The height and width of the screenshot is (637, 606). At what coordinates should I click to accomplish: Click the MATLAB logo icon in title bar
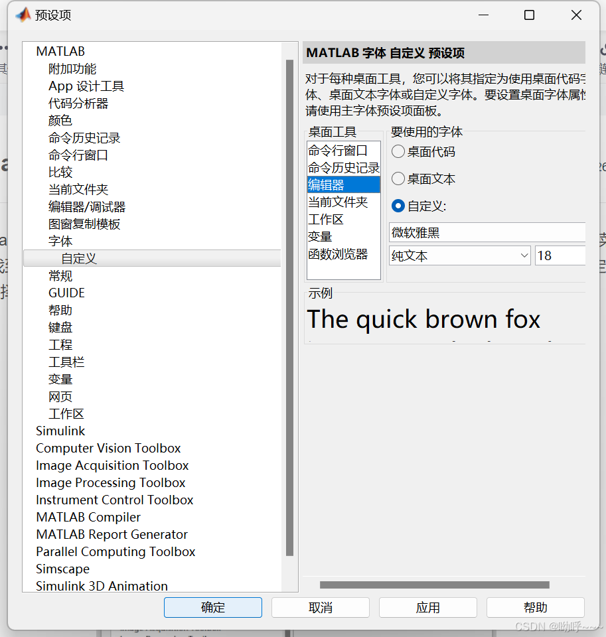[x=23, y=15]
